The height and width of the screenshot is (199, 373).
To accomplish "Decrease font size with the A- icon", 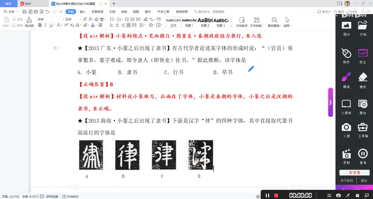I will pos(91,19).
